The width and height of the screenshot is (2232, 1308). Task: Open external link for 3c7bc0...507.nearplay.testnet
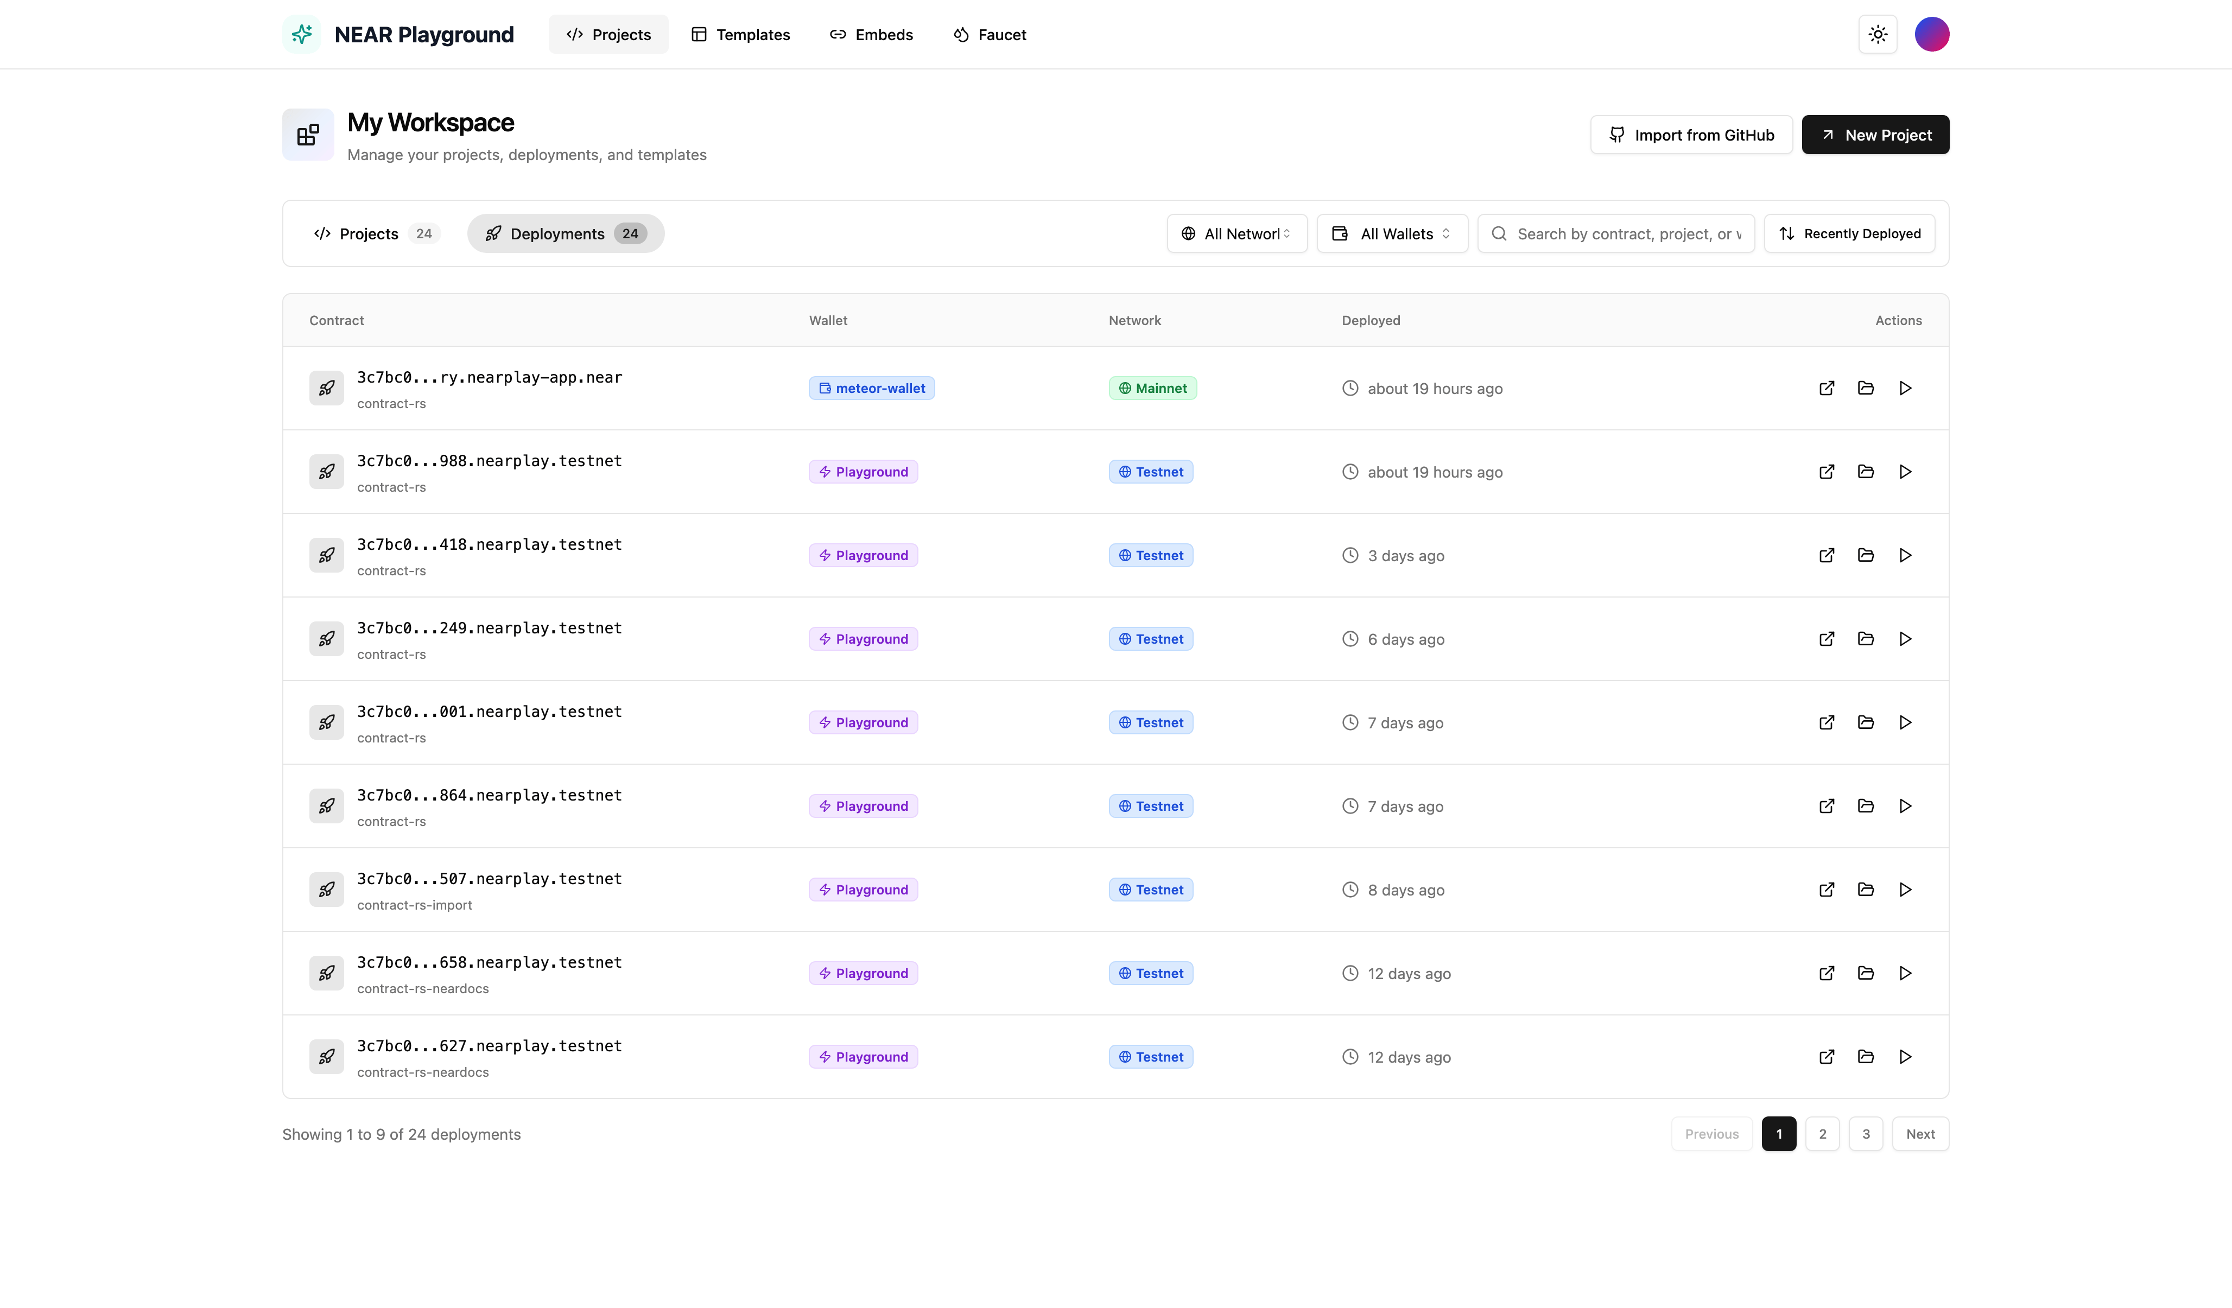coord(1827,889)
